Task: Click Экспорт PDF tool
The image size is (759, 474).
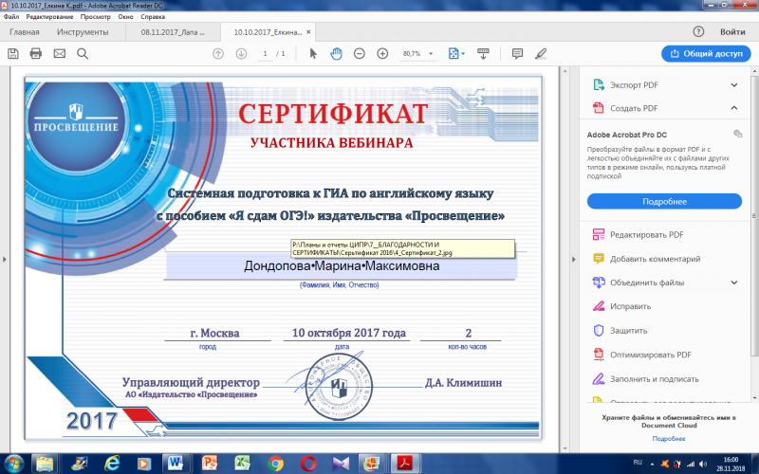Action: click(634, 85)
